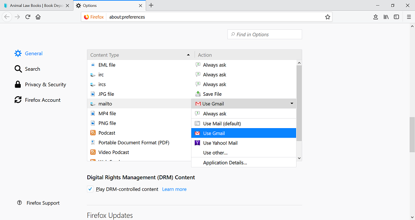This screenshot has height=220, width=415.
Task: Open the Learn more link
Action: pos(174,189)
